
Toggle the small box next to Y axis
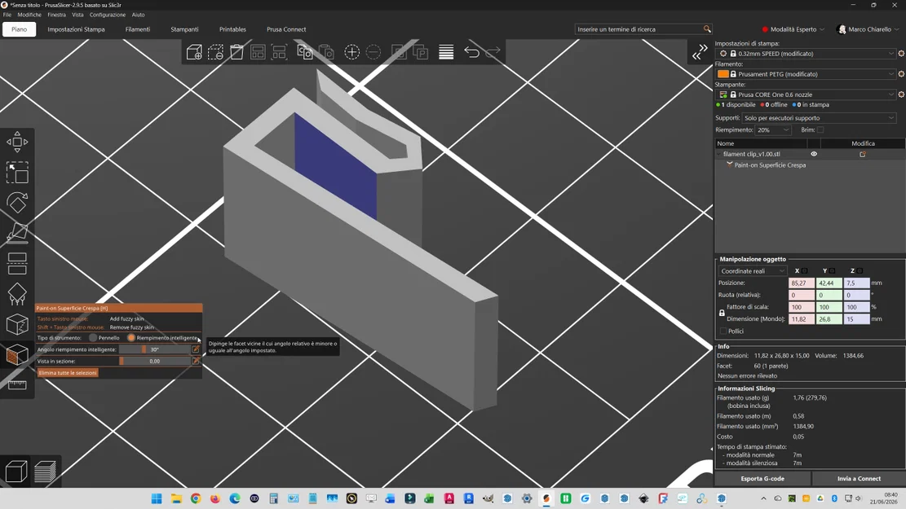coord(832,270)
